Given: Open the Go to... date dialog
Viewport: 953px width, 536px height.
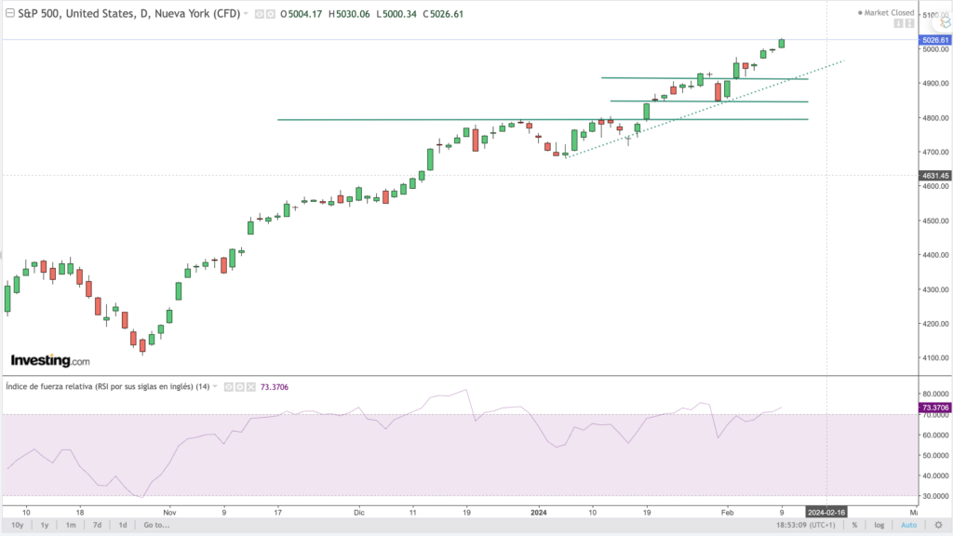Looking at the screenshot, I should [x=157, y=526].
